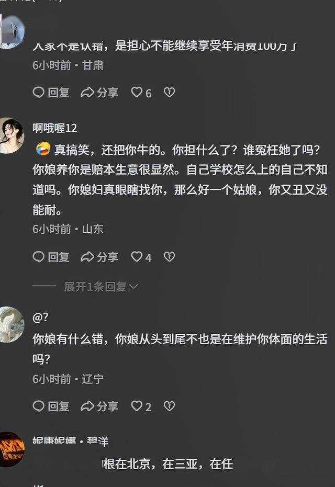Like the Gansu comment with 6 likes
The width and height of the screenshot is (335, 487).
pos(141,93)
